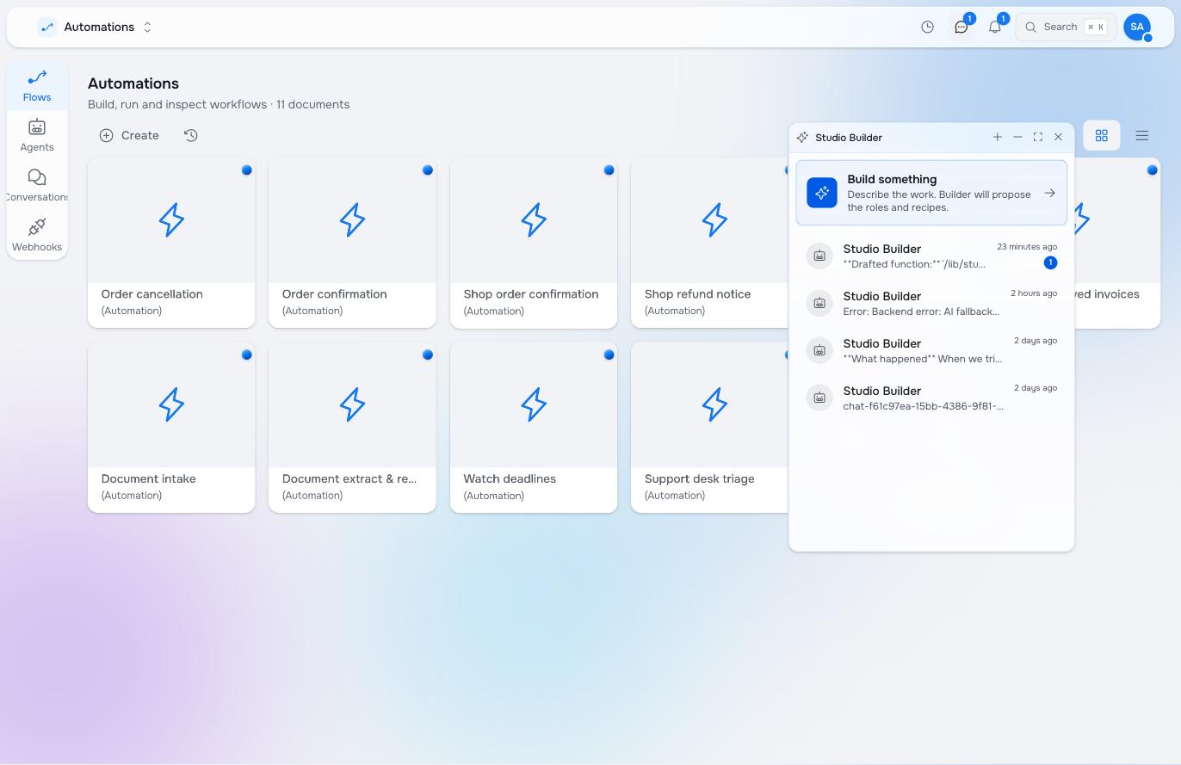Switch to grid view
The image size is (1181, 765).
point(1101,135)
